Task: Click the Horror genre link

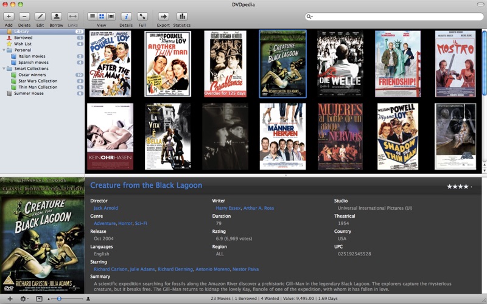Action: click(125, 223)
